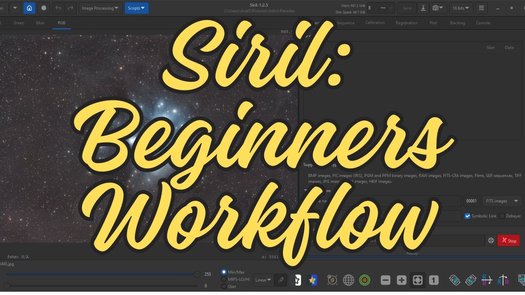Click the Size column header

pyautogui.click(x=490, y=48)
